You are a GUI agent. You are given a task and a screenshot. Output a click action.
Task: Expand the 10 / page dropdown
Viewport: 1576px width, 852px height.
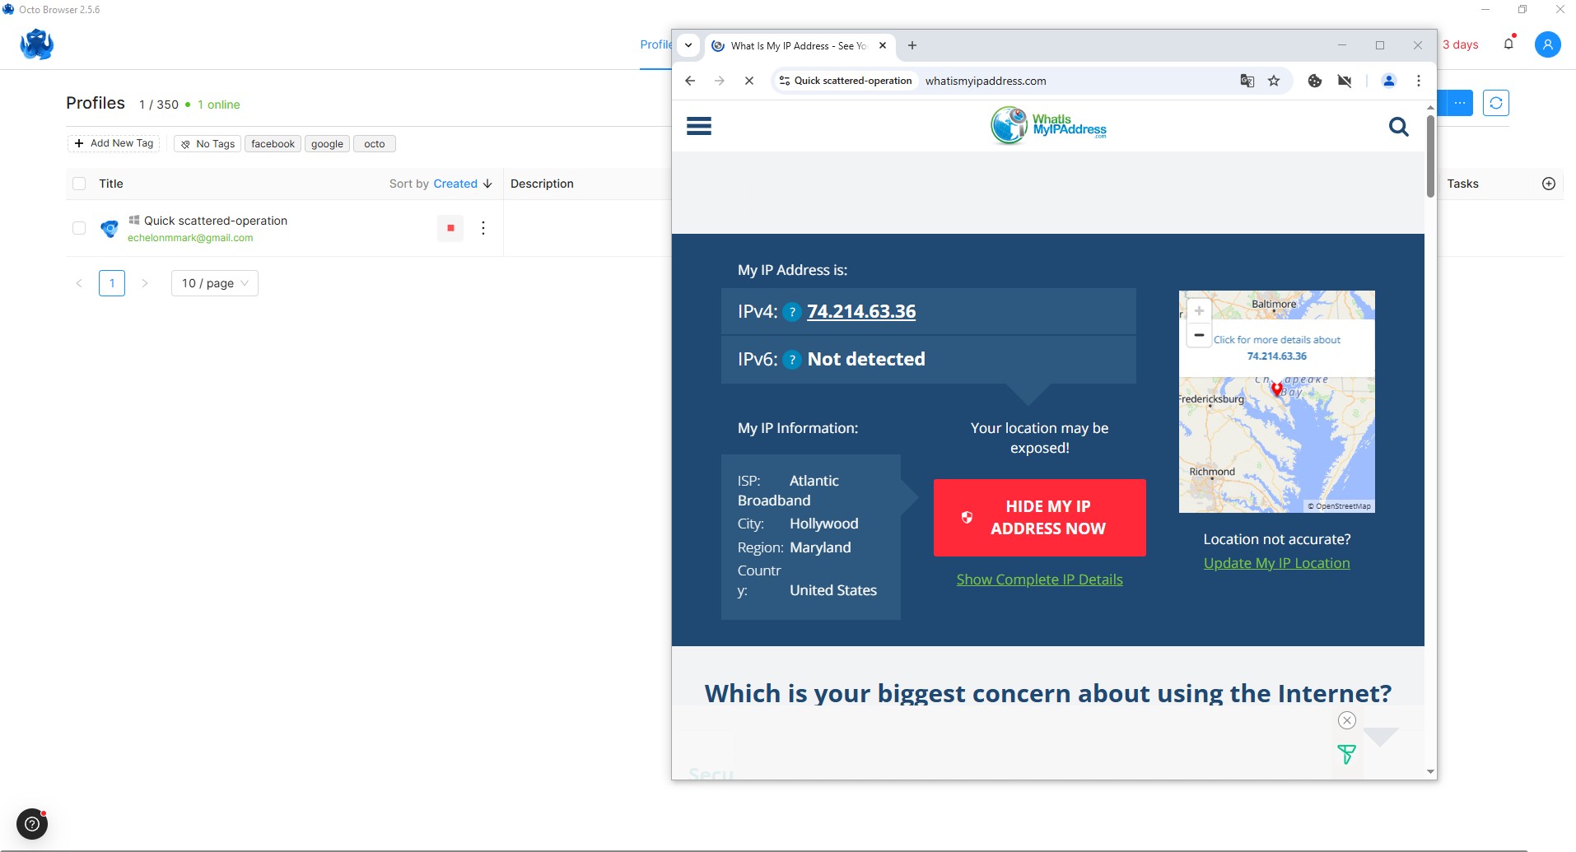214,283
